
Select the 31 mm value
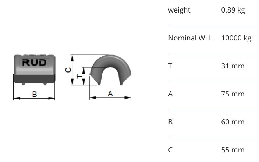pyautogui.click(x=233, y=66)
